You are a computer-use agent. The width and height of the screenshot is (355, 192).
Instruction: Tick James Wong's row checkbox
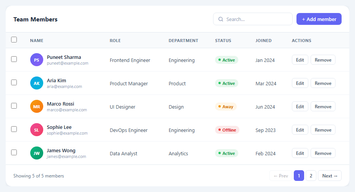tap(14, 152)
